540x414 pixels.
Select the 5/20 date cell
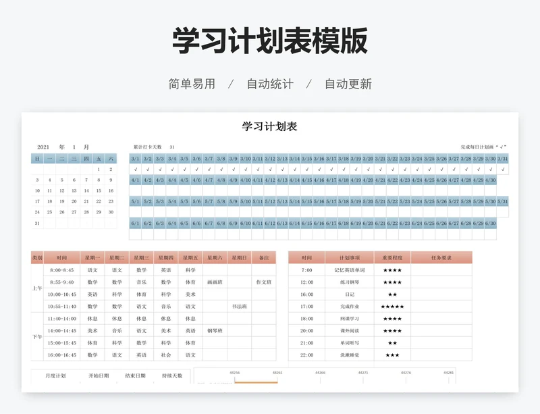tap(368, 201)
